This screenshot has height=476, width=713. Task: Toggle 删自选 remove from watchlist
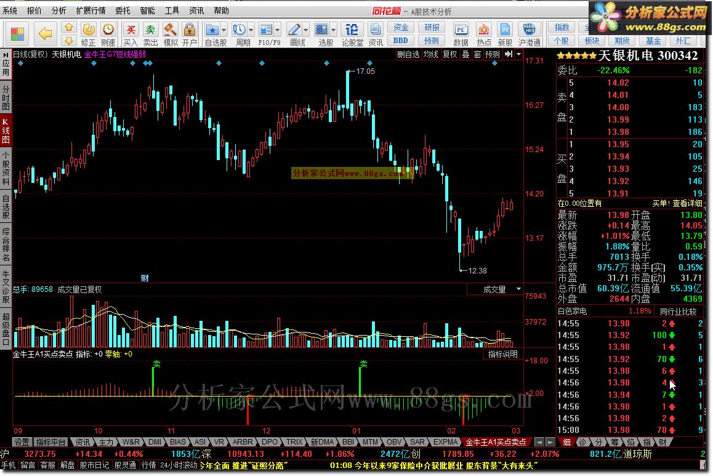(408, 54)
